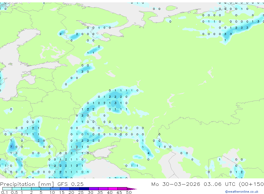This screenshot has width=264, height=194.
Task: Click the Precipitation [mm] GFS 0.25 title
Action: click(x=42, y=184)
